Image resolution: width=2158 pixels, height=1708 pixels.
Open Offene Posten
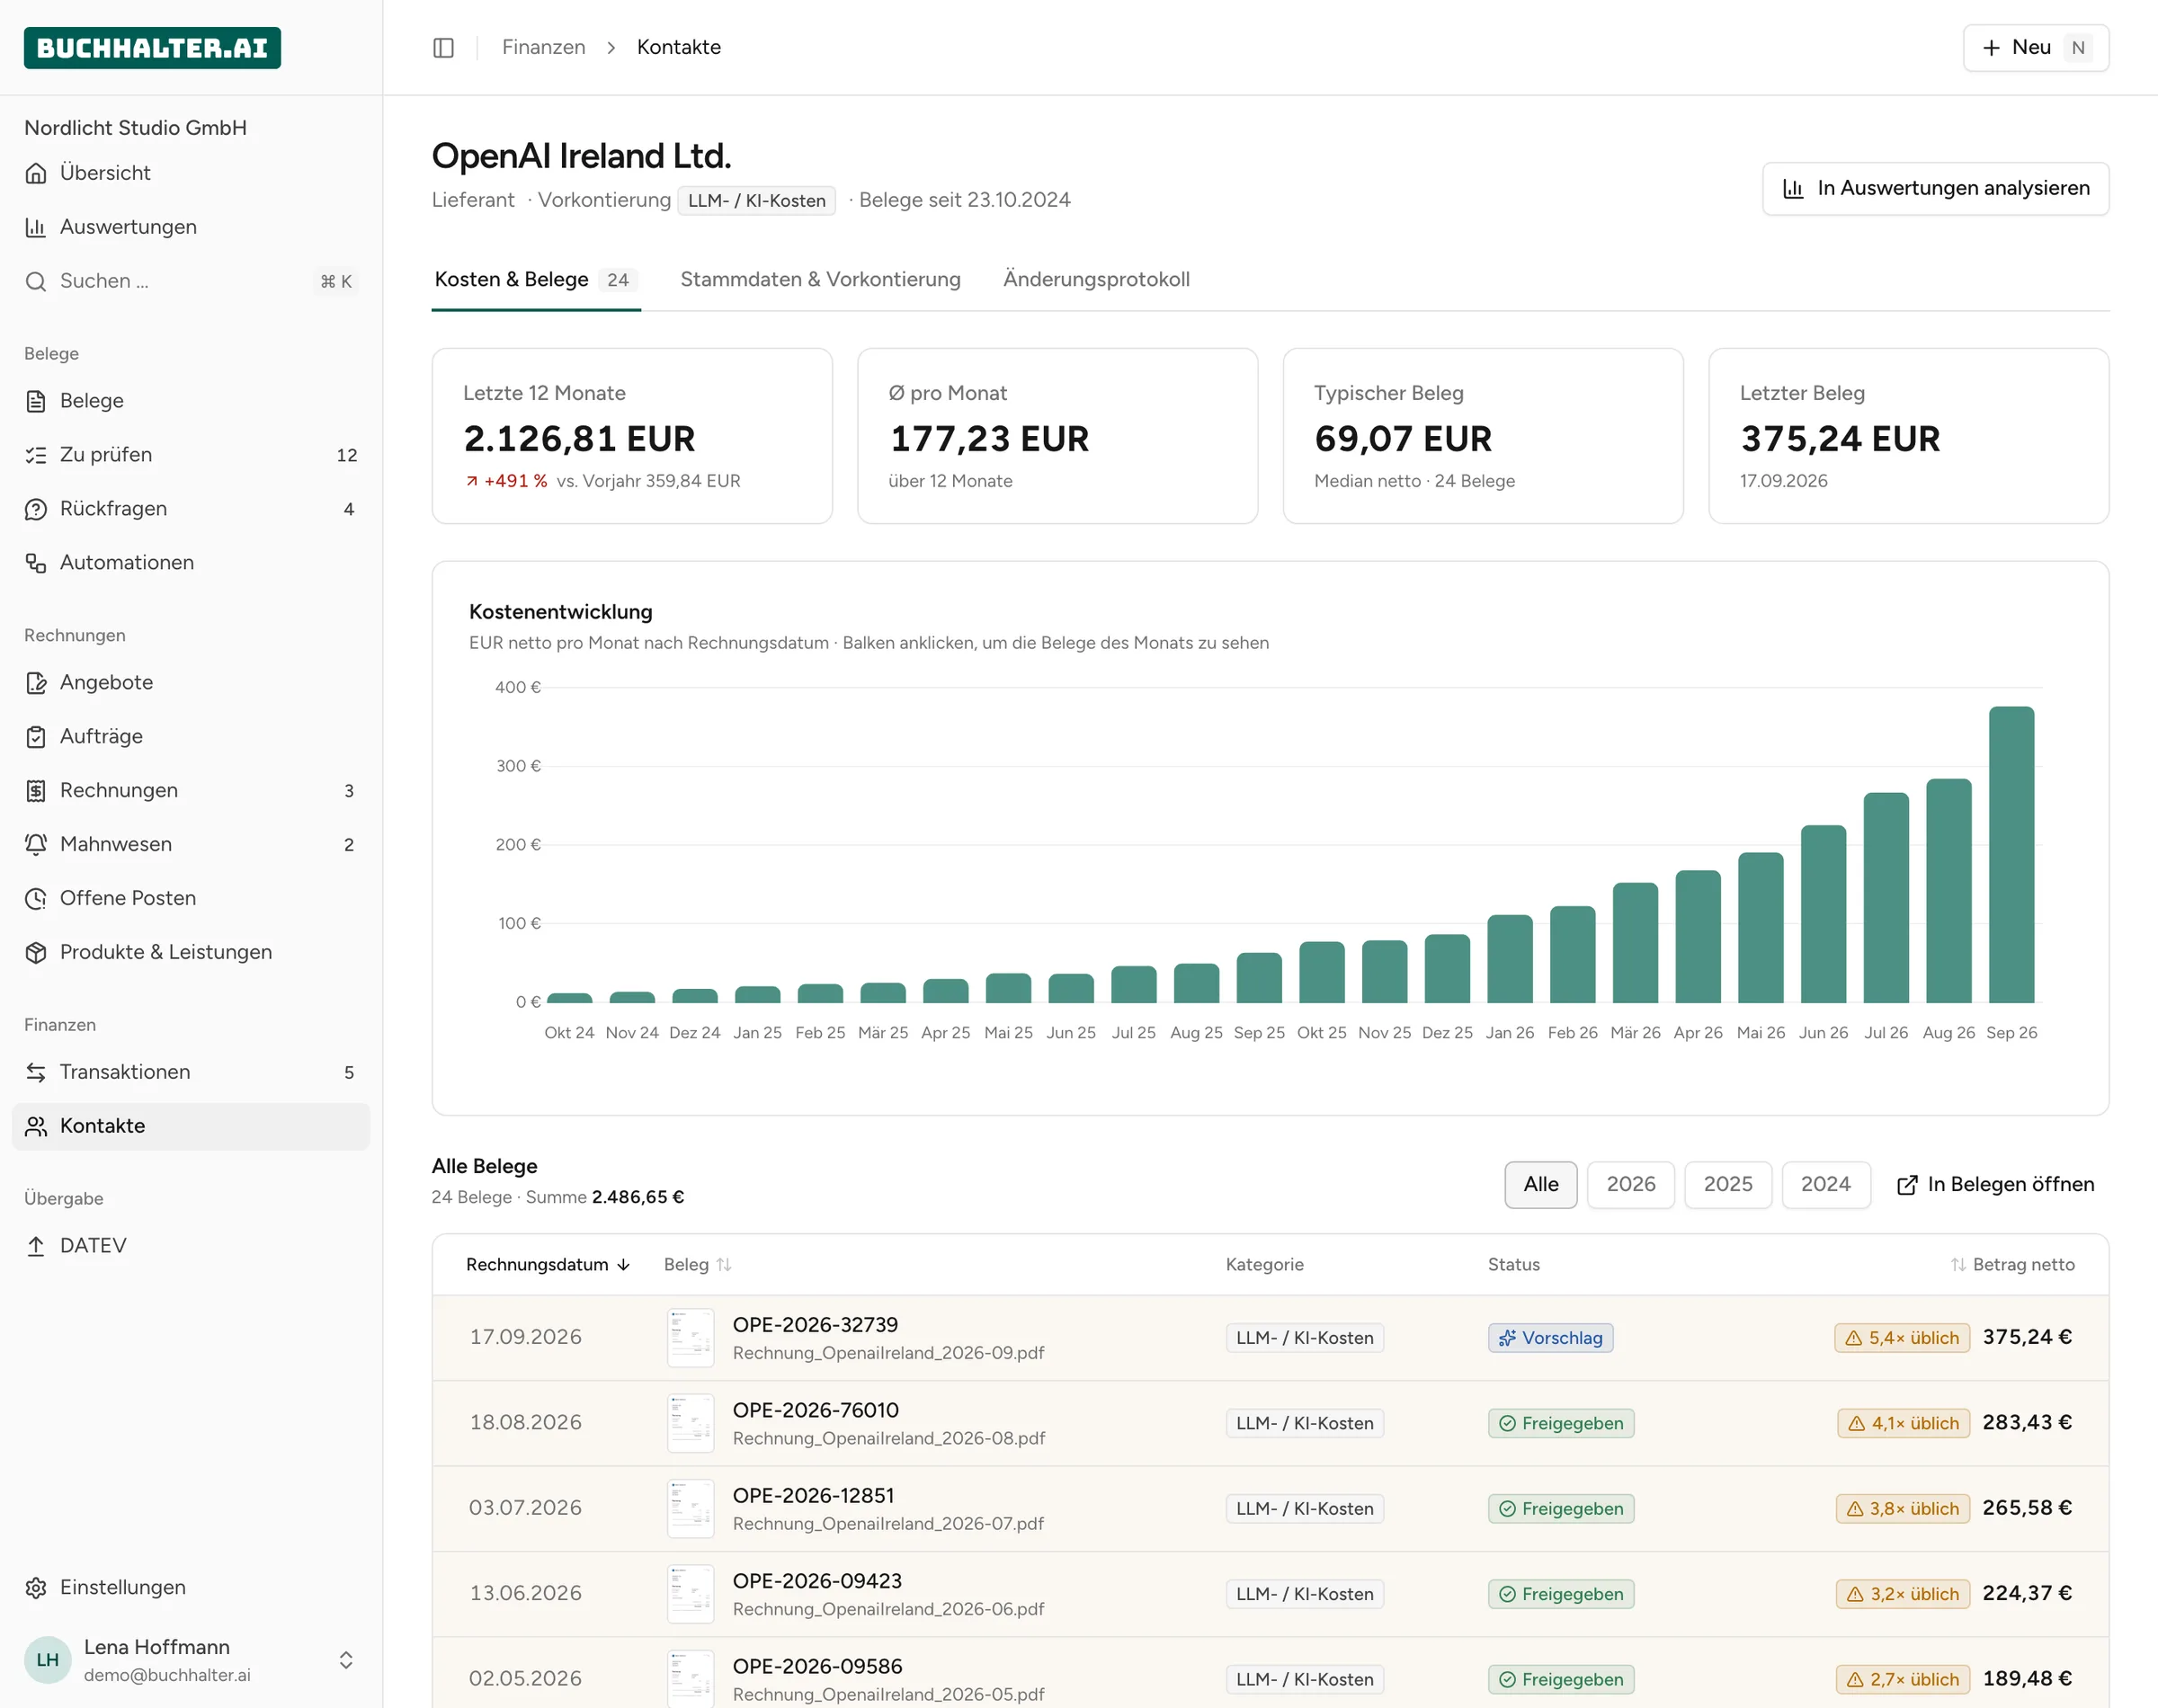coord(190,899)
